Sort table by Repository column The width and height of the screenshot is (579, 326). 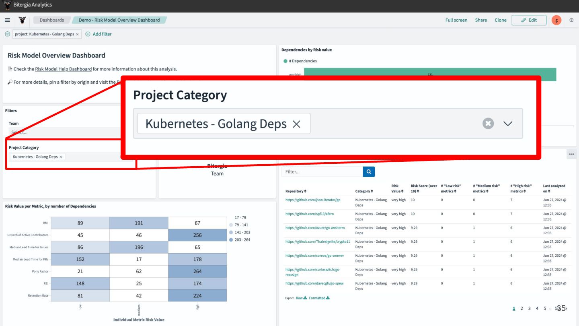(x=296, y=191)
